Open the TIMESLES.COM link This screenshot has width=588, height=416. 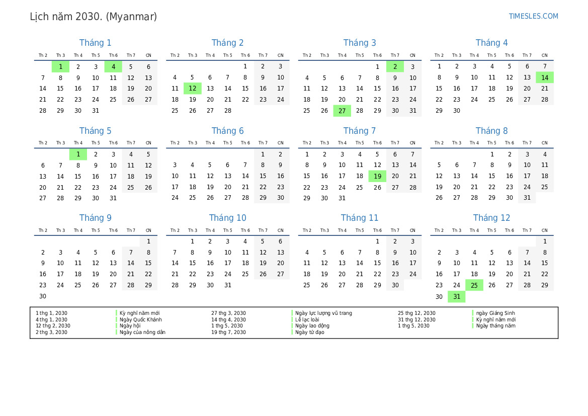click(533, 16)
